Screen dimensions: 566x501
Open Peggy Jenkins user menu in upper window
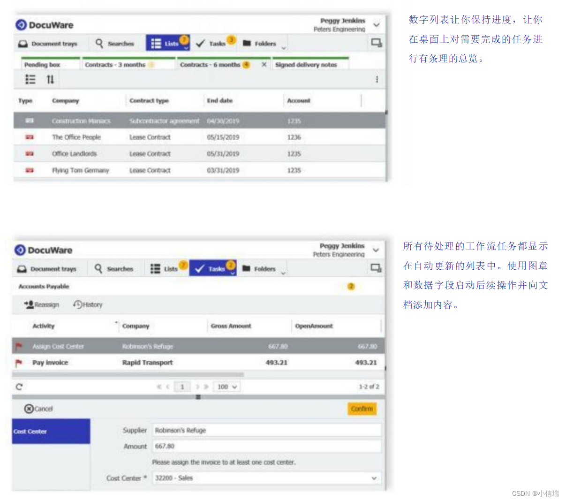click(376, 24)
